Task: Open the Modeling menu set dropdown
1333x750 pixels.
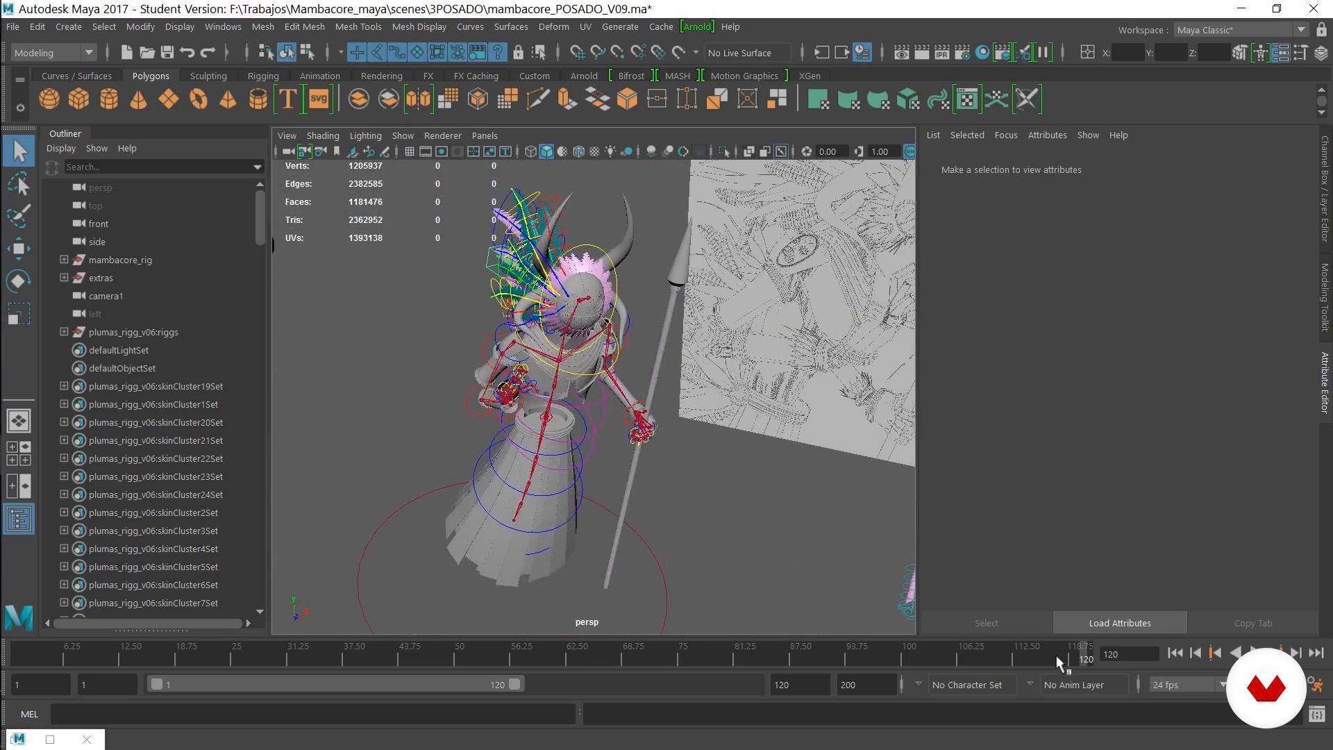Action: pyautogui.click(x=53, y=53)
